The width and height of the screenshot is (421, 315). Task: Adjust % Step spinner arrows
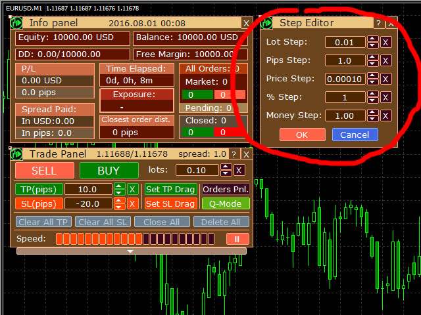click(x=372, y=97)
